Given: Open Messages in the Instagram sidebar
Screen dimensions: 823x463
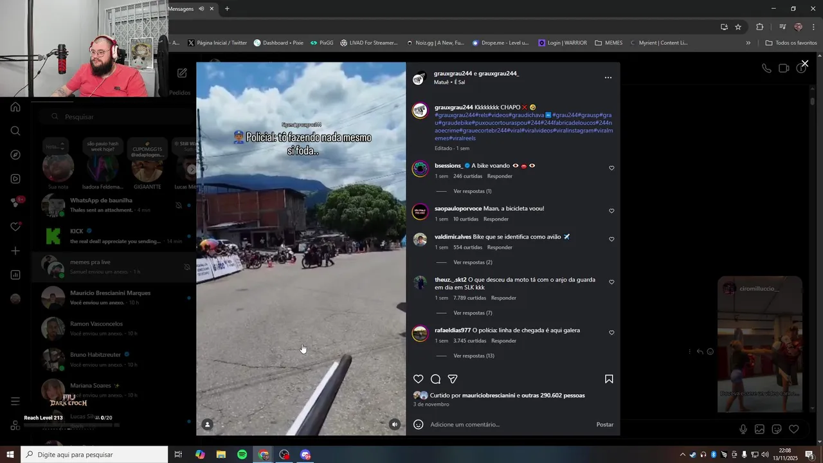Looking at the screenshot, I should pyautogui.click(x=15, y=203).
